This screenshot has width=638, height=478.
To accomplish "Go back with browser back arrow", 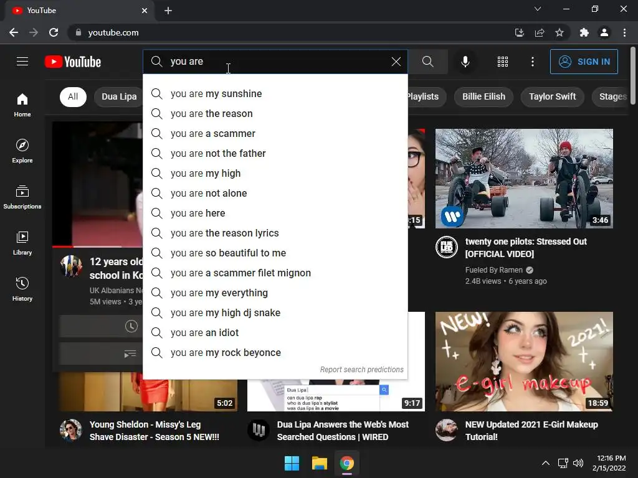I will [14, 32].
